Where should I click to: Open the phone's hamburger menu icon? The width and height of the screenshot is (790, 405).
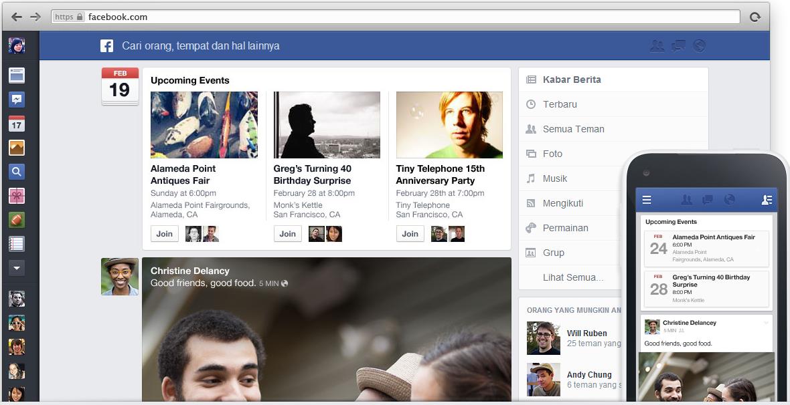(x=647, y=200)
